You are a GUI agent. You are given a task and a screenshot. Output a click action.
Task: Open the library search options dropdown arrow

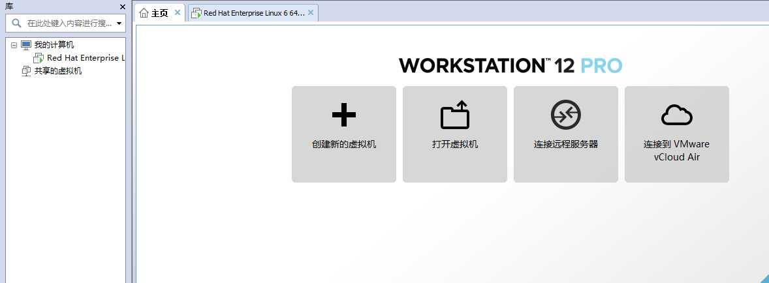click(x=119, y=23)
